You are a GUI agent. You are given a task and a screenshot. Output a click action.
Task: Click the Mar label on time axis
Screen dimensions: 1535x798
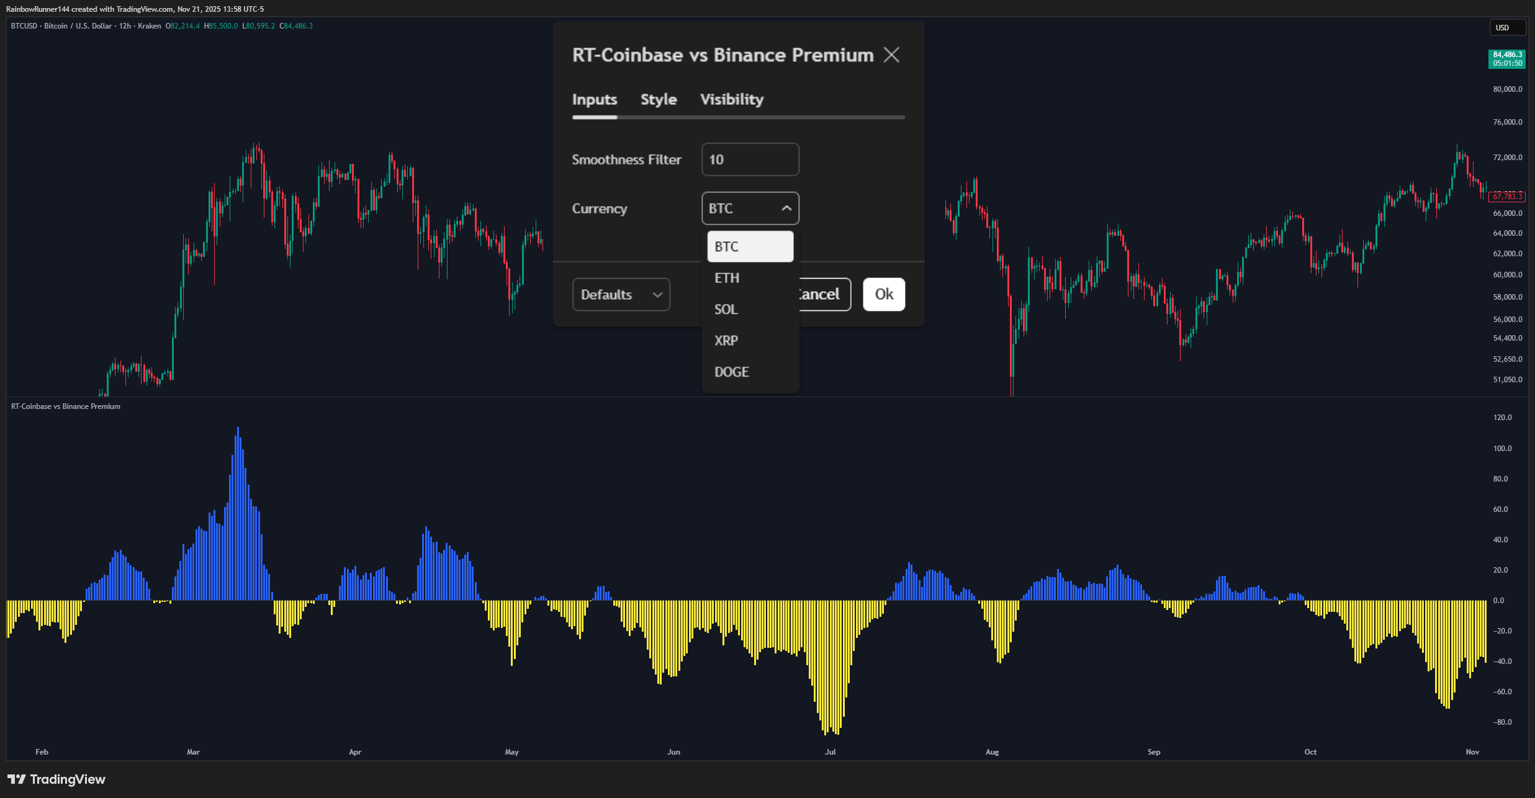[x=194, y=752]
